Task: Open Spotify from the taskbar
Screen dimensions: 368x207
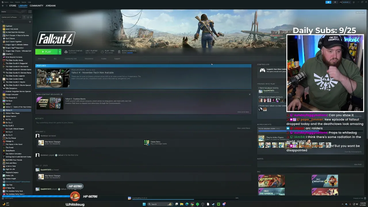Action: [x=198, y=204]
